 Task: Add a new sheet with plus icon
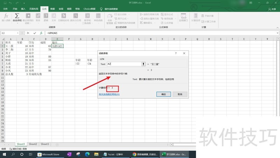pos(57,144)
